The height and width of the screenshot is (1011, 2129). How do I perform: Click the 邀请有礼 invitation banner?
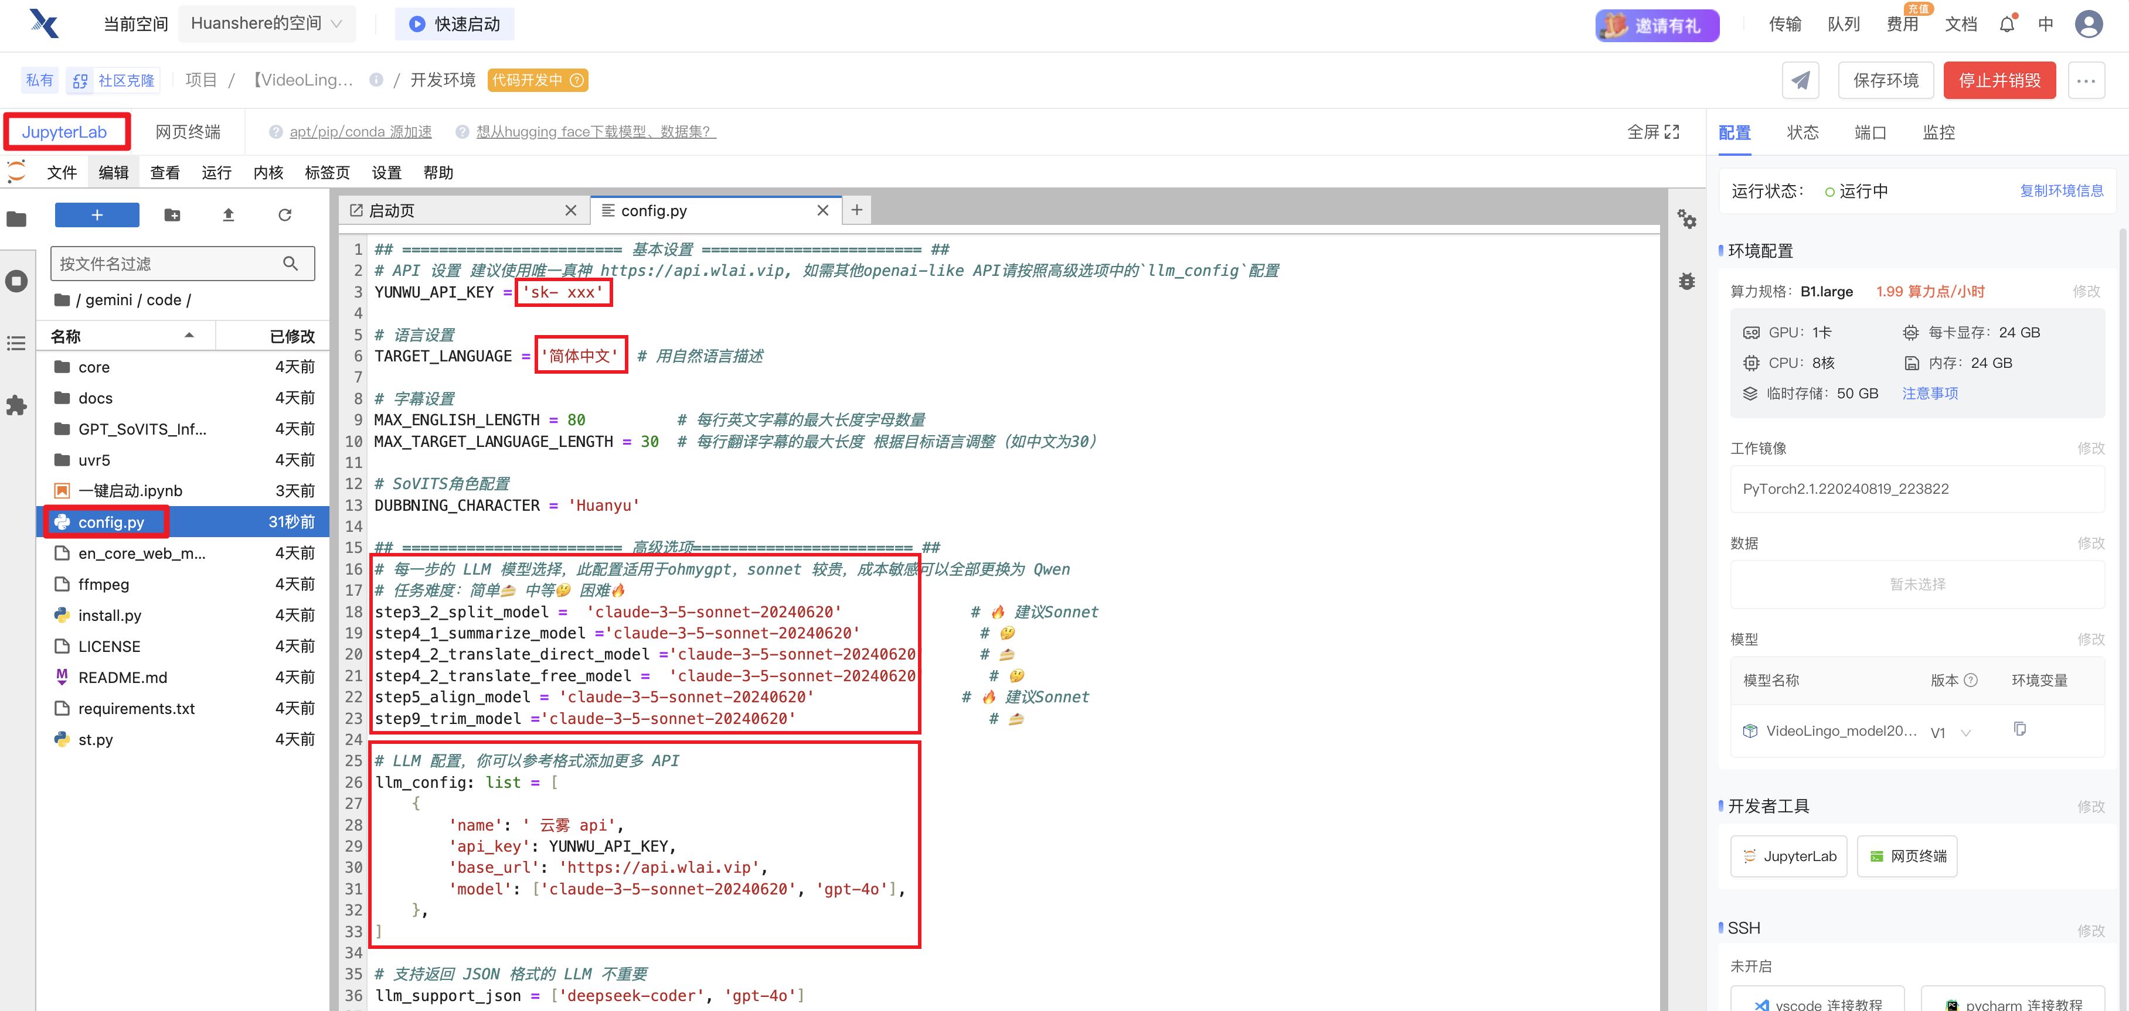coord(1657,25)
